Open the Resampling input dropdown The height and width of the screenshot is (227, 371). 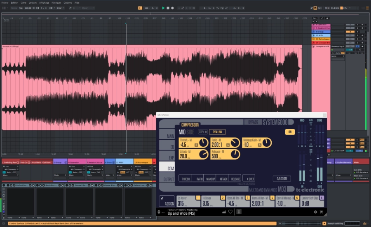coord(338,46)
